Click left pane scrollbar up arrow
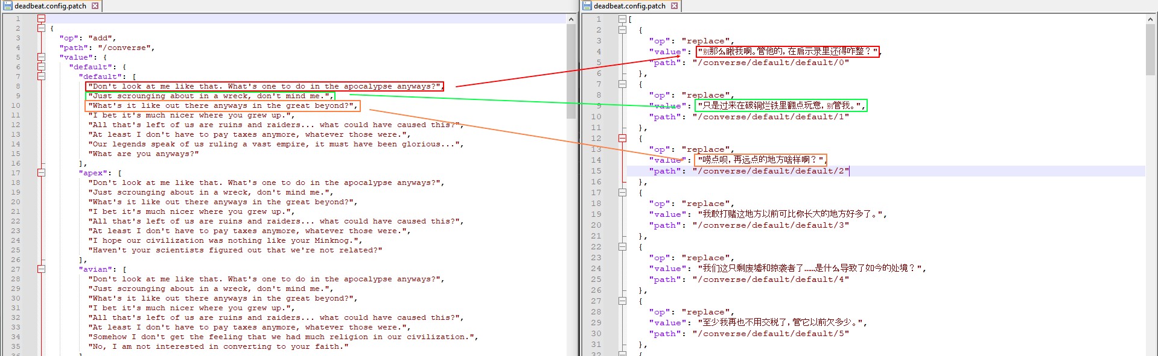Viewport: 1158px width, 356px height. point(571,19)
